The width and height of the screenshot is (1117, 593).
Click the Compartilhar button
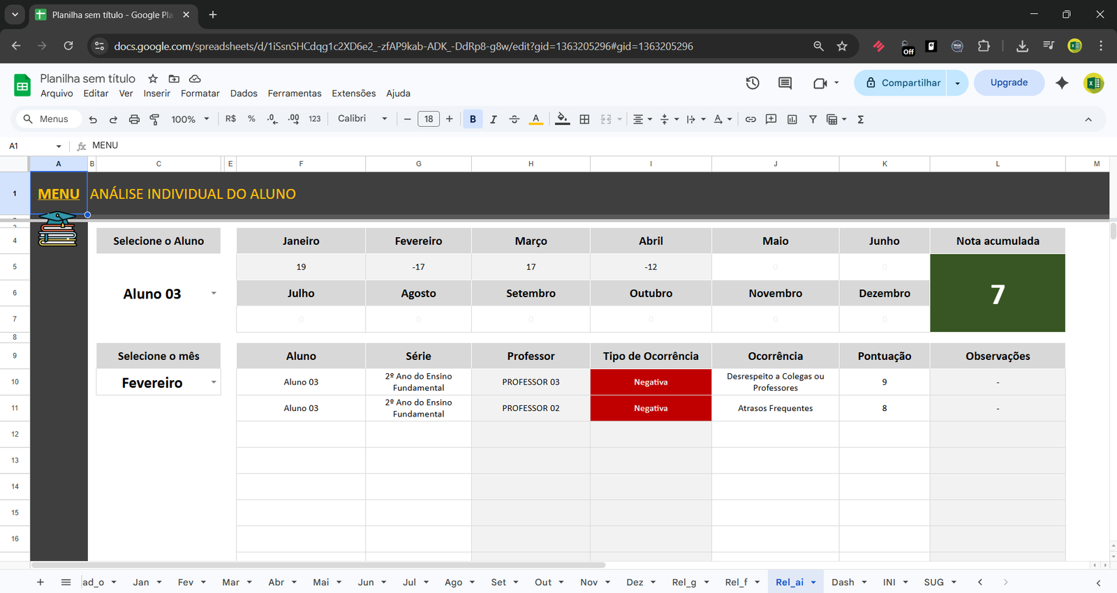[903, 83]
